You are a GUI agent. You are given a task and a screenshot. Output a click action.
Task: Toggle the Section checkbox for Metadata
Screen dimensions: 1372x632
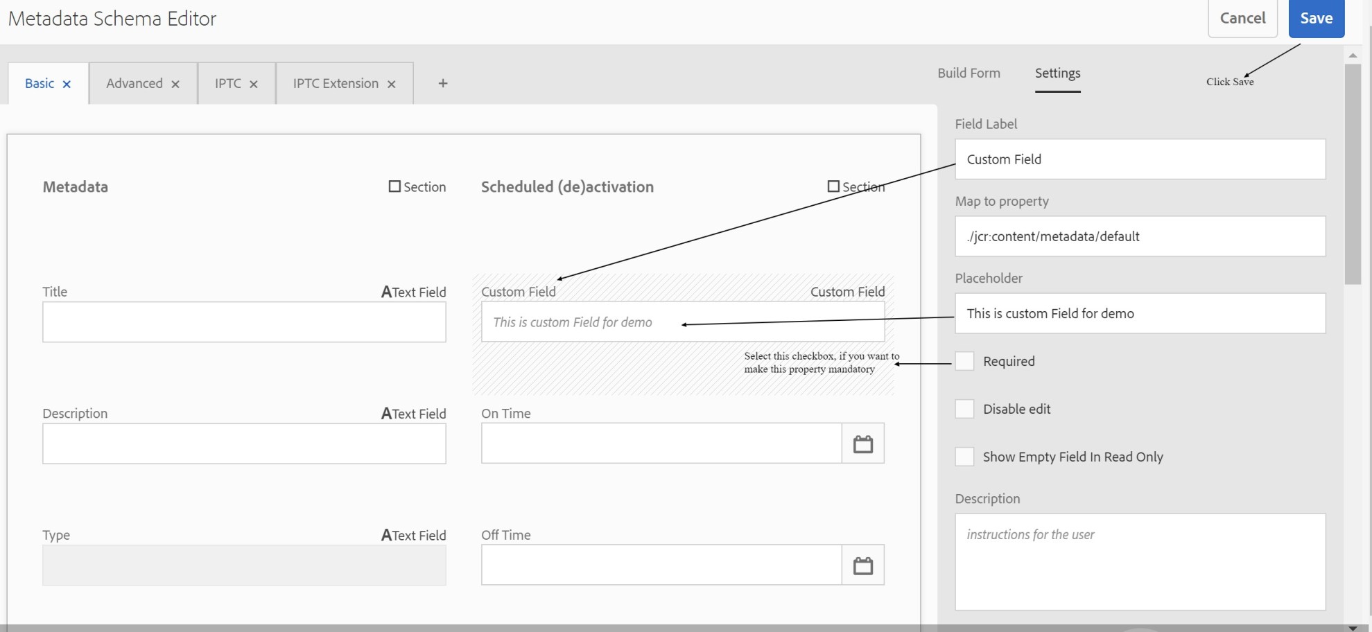point(393,186)
